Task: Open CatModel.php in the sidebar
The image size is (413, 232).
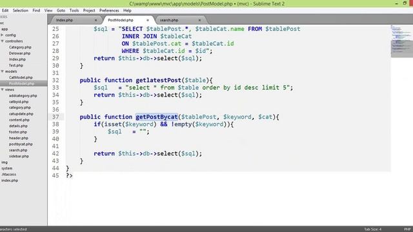Action: pyautogui.click(x=21, y=77)
